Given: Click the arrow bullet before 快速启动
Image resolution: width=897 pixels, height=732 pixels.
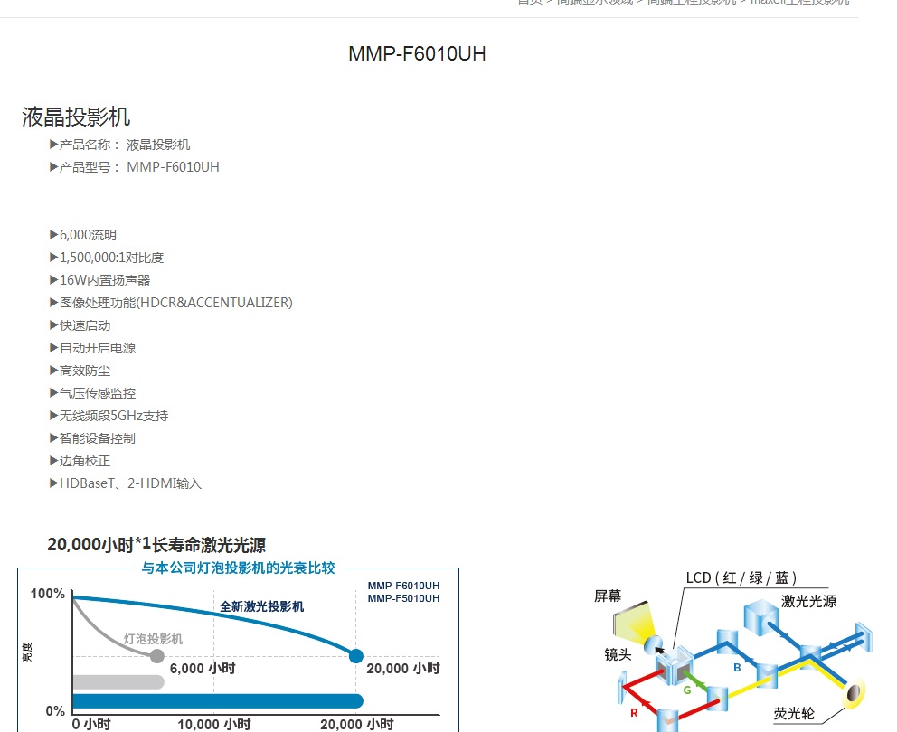Looking at the screenshot, I should (53, 325).
